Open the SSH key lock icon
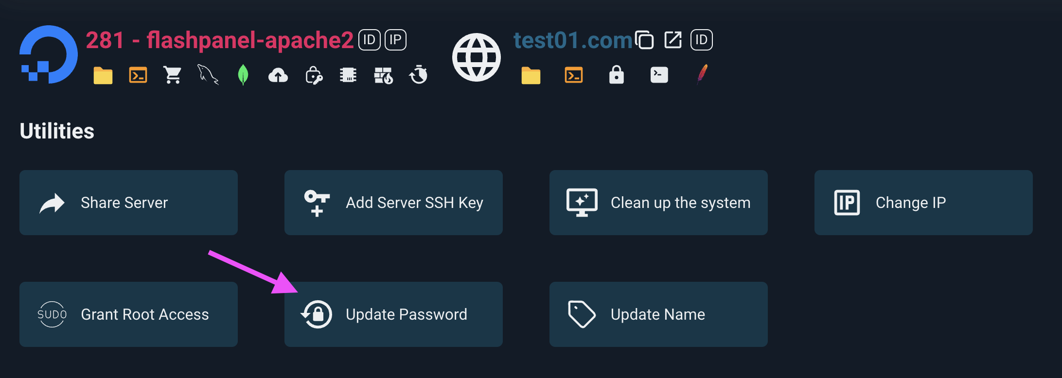The image size is (1062, 378). pos(313,75)
